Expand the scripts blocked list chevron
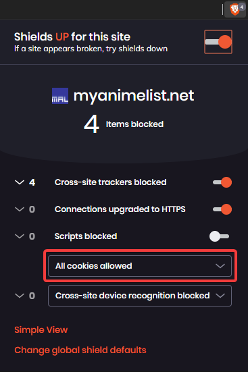 pyautogui.click(x=20, y=236)
